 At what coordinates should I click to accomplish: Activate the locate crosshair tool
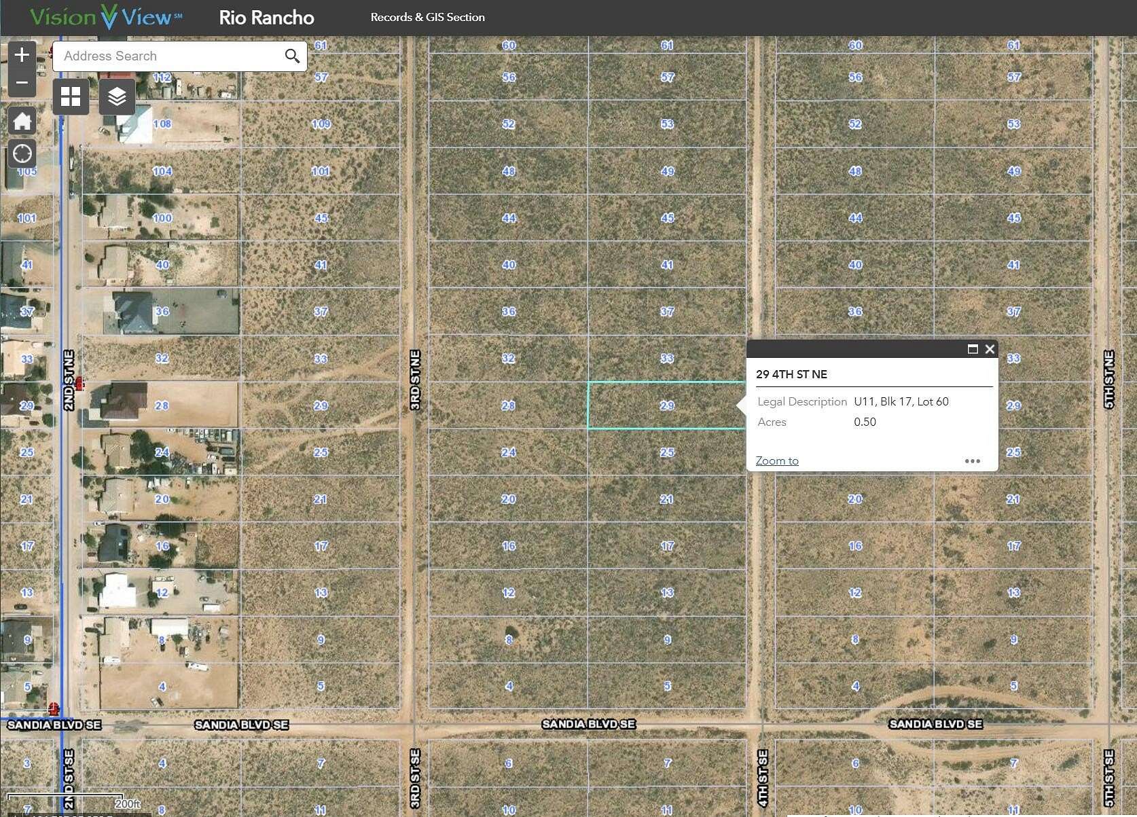[22, 153]
